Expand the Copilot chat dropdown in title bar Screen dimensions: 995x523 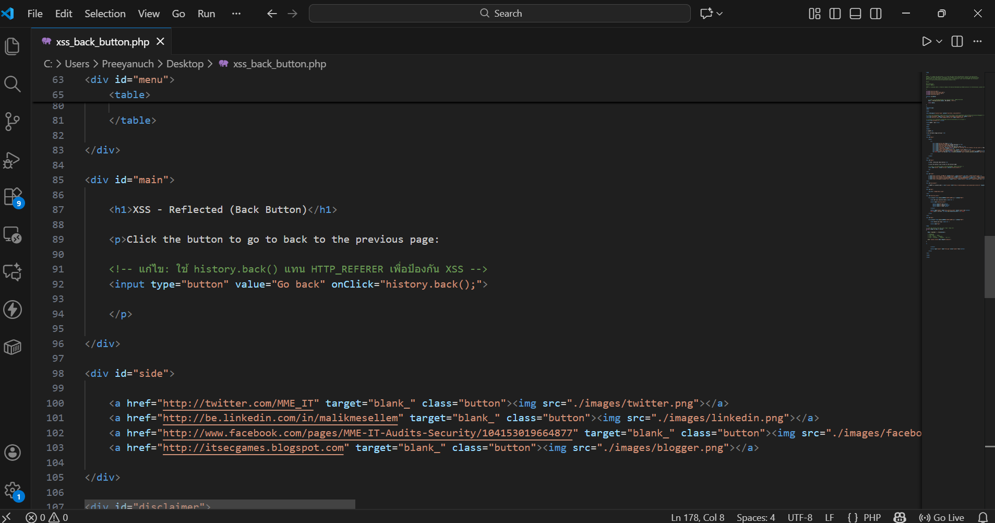pos(720,14)
